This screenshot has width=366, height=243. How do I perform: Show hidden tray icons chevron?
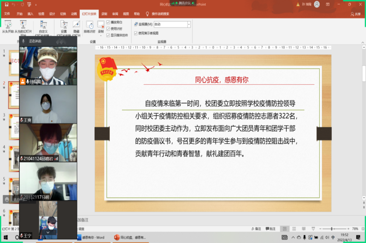[x=293, y=238]
